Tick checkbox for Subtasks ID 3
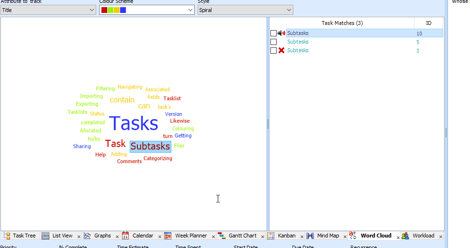Image resolution: width=470 pixels, height=248 pixels. 273,50
